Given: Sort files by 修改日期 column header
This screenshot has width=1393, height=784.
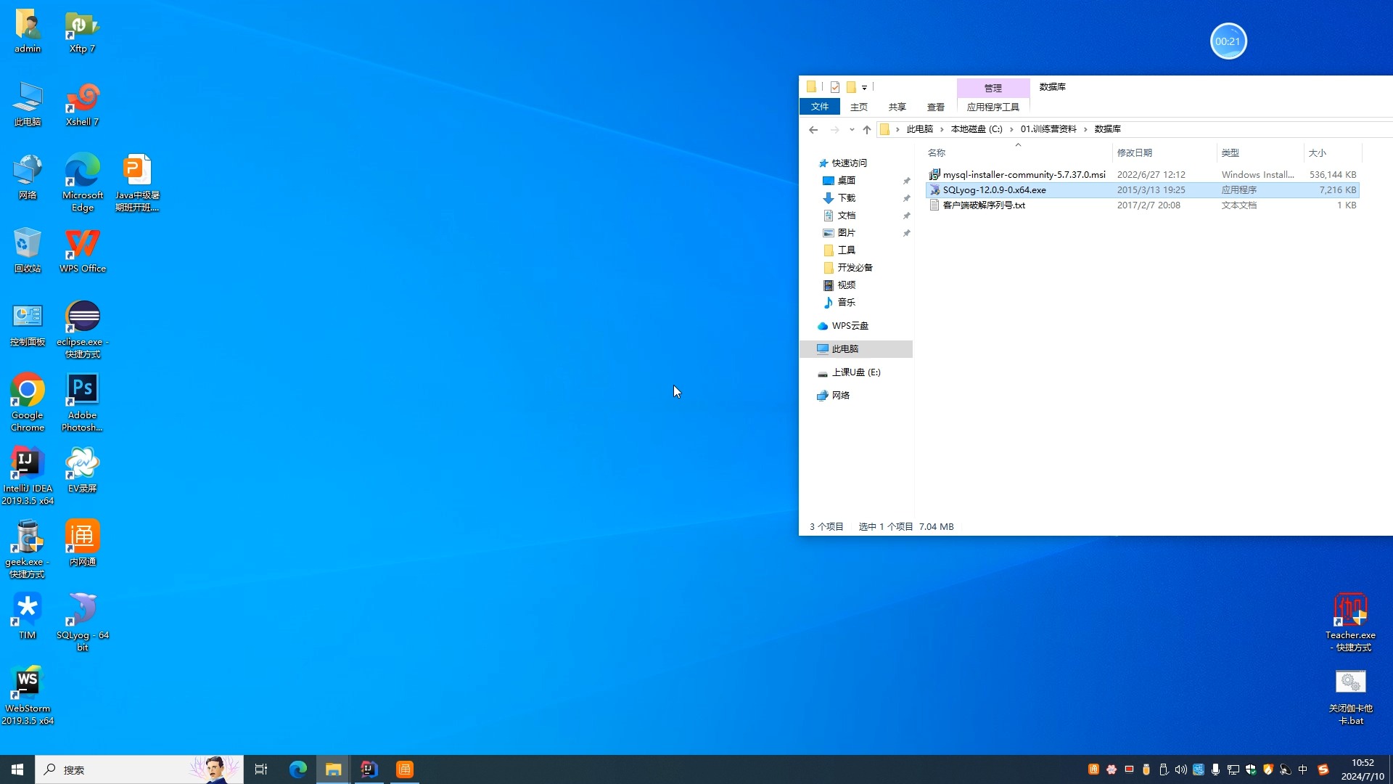Looking at the screenshot, I should (x=1164, y=153).
